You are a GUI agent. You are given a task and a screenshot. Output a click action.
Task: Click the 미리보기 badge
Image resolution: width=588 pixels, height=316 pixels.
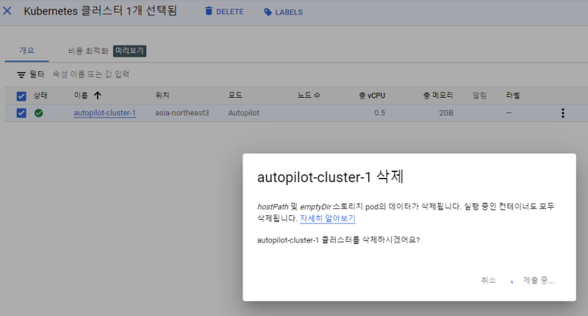(130, 51)
